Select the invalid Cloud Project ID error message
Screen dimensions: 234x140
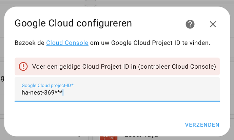tap(124, 67)
